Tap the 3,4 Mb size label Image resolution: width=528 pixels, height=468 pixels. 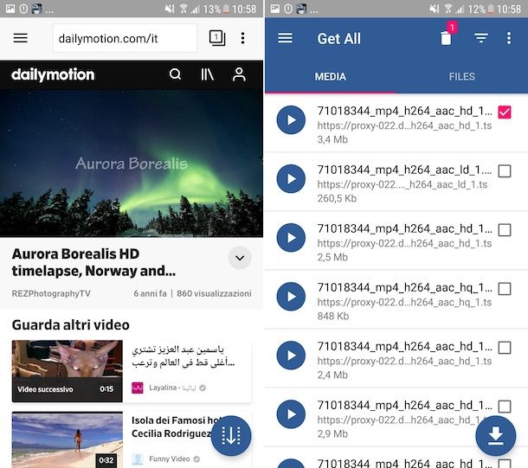[332, 139]
